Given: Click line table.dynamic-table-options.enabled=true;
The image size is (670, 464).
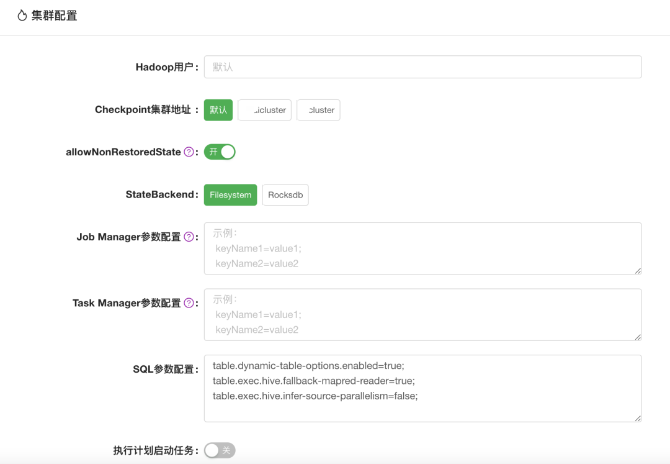Looking at the screenshot, I should coord(308,366).
